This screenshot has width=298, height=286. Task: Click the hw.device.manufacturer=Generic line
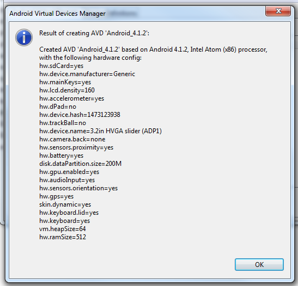click(87, 74)
